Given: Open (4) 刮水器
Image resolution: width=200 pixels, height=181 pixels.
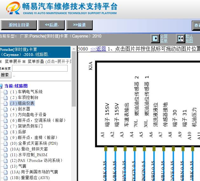Looking at the screenshot, I should [x=20, y=109].
